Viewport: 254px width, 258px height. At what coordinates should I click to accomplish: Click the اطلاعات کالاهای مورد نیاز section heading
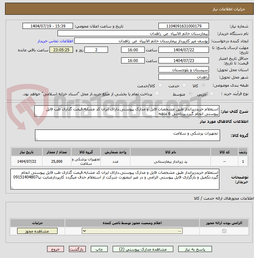[x=224, y=121]
